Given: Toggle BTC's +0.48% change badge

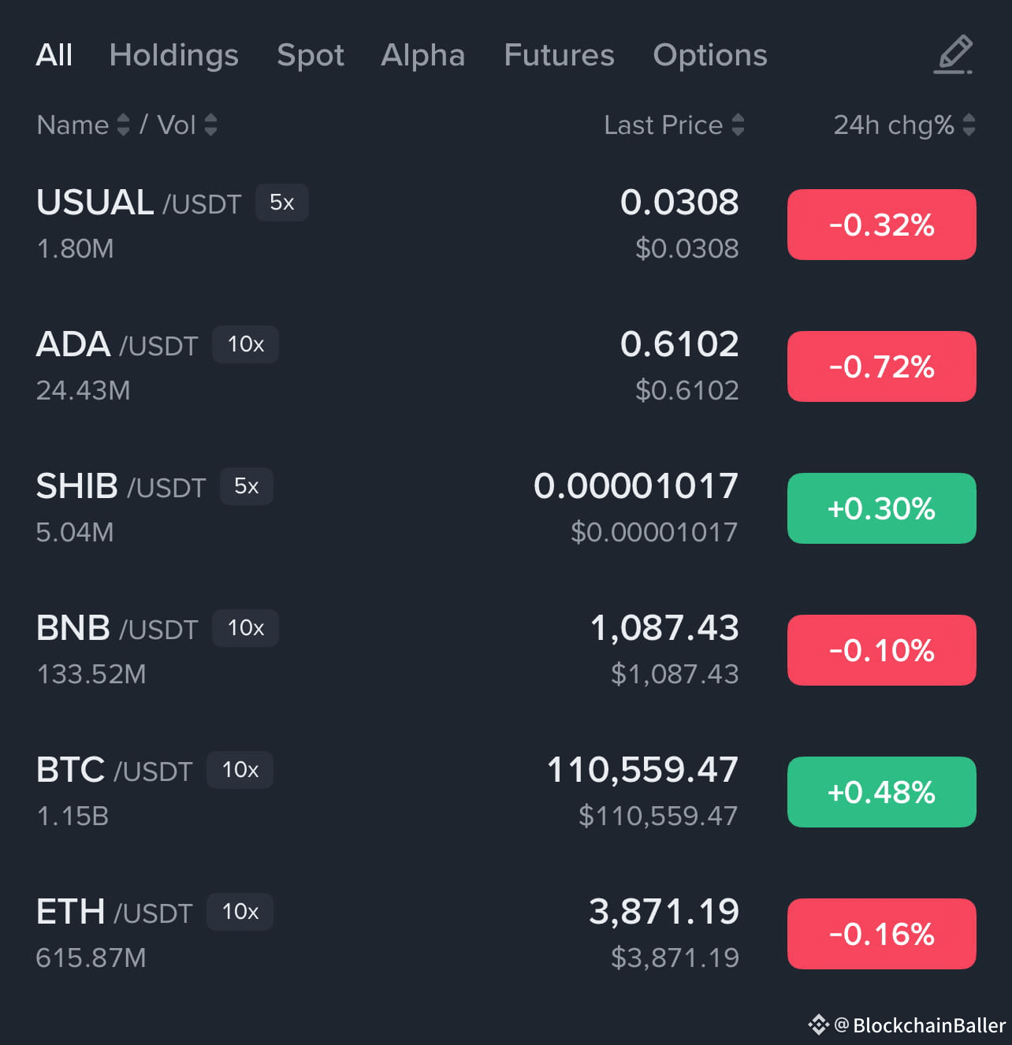Looking at the screenshot, I should (881, 792).
